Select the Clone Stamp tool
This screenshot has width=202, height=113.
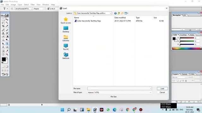click(3, 33)
